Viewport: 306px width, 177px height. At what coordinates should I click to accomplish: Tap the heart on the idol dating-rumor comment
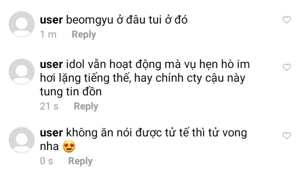coord(286,67)
